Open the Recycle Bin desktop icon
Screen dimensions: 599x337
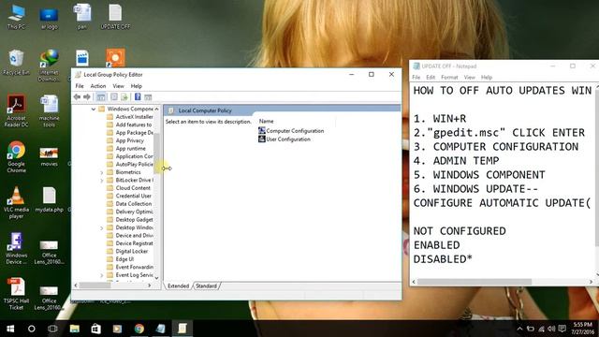pyautogui.click(x=16, y=63)
